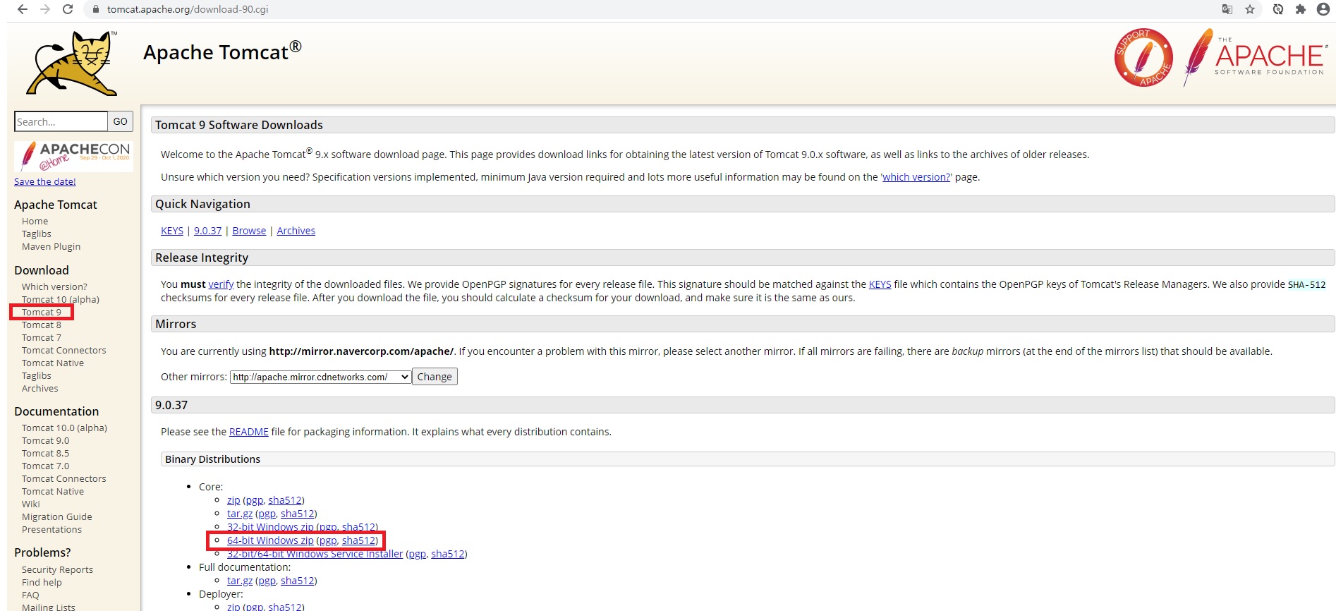1336x611 pixels.
Task: Select Tomcat 9 download sidebar link
Action: [42, 312]
